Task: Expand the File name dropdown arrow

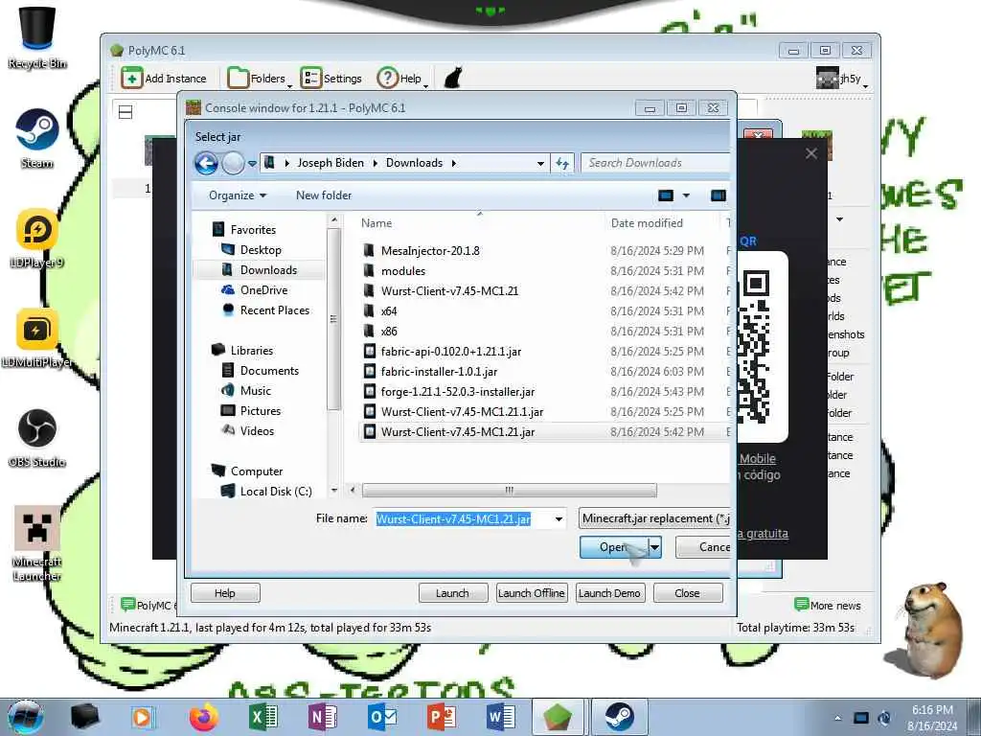Action: (559, 518)
